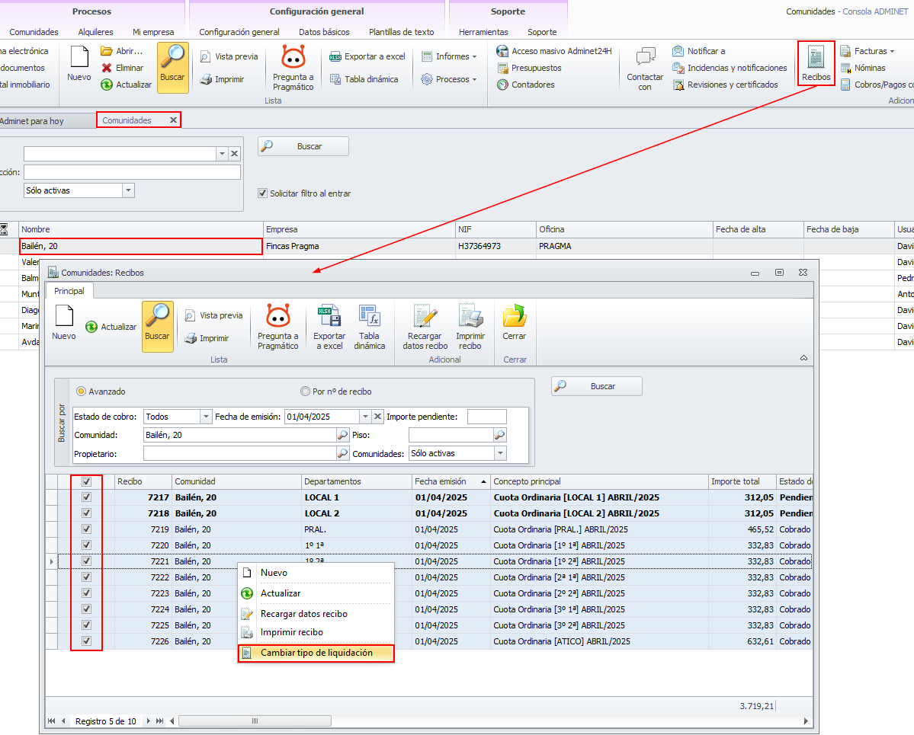Open Nóminas from the ribbon
914x735 pixels.
coord(863,68)
